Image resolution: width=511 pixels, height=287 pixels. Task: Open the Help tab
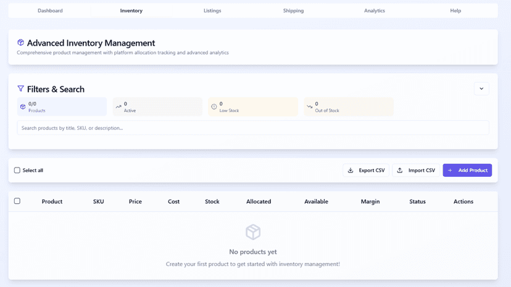(x=455, y=10)
